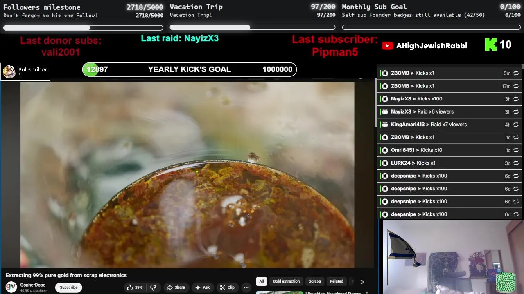
Task: Click the replay icon on ZBOMB 17m row
Action: pyautogui.click(x=516, y=86)
